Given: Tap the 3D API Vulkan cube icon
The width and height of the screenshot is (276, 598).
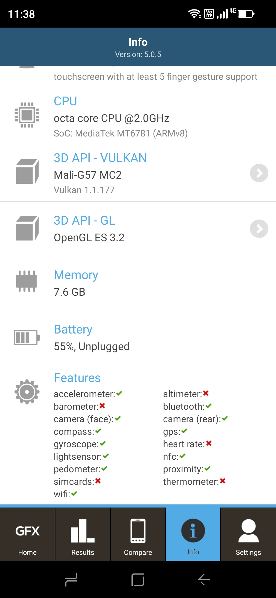Looking at the screenshot, I should 27,171.
